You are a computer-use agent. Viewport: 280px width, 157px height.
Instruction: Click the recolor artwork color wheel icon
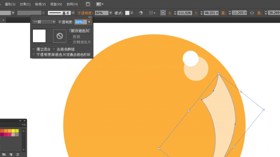[141, 13]
